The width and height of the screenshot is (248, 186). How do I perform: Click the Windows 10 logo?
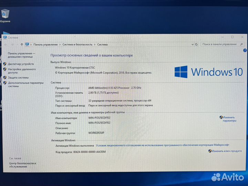(x=208, y=72)
